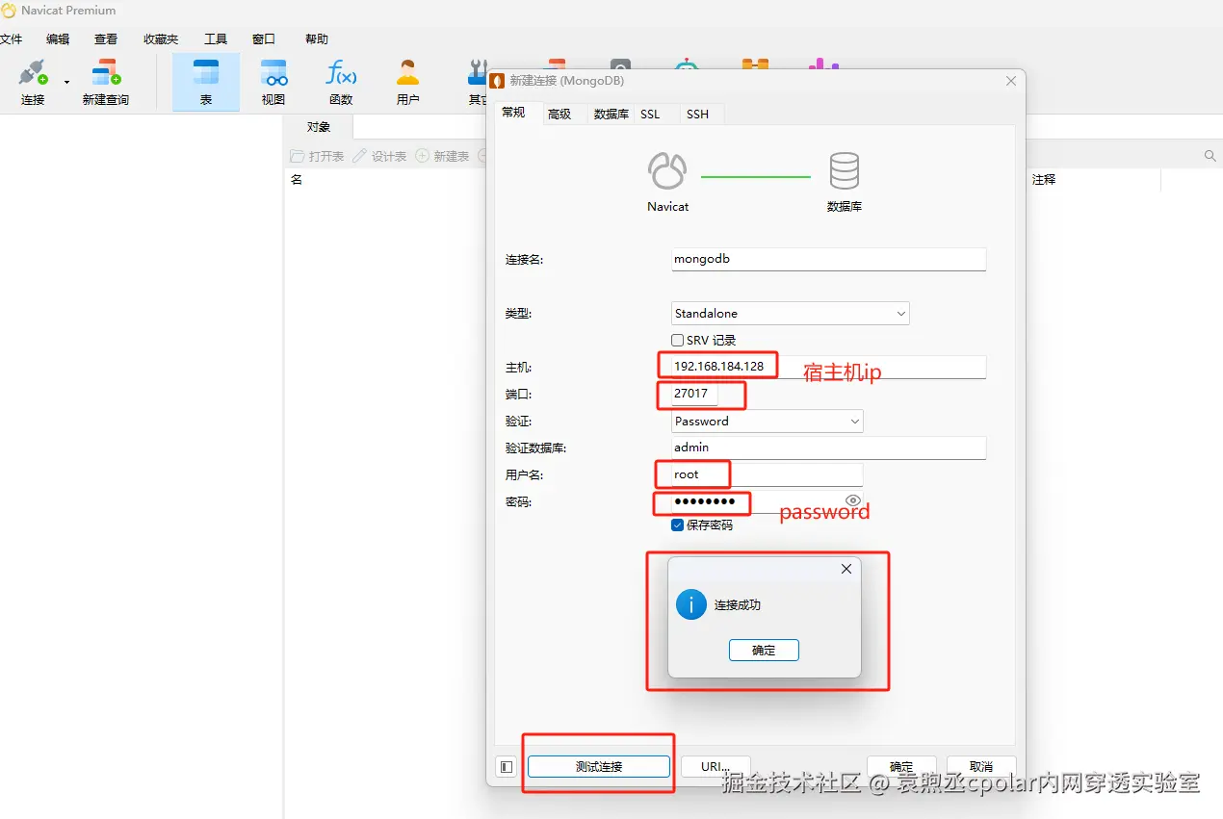The width and height of the screenshot is (1223, 819).
Task: Click the 连接名 input field
Action: (x=828, y=259)
